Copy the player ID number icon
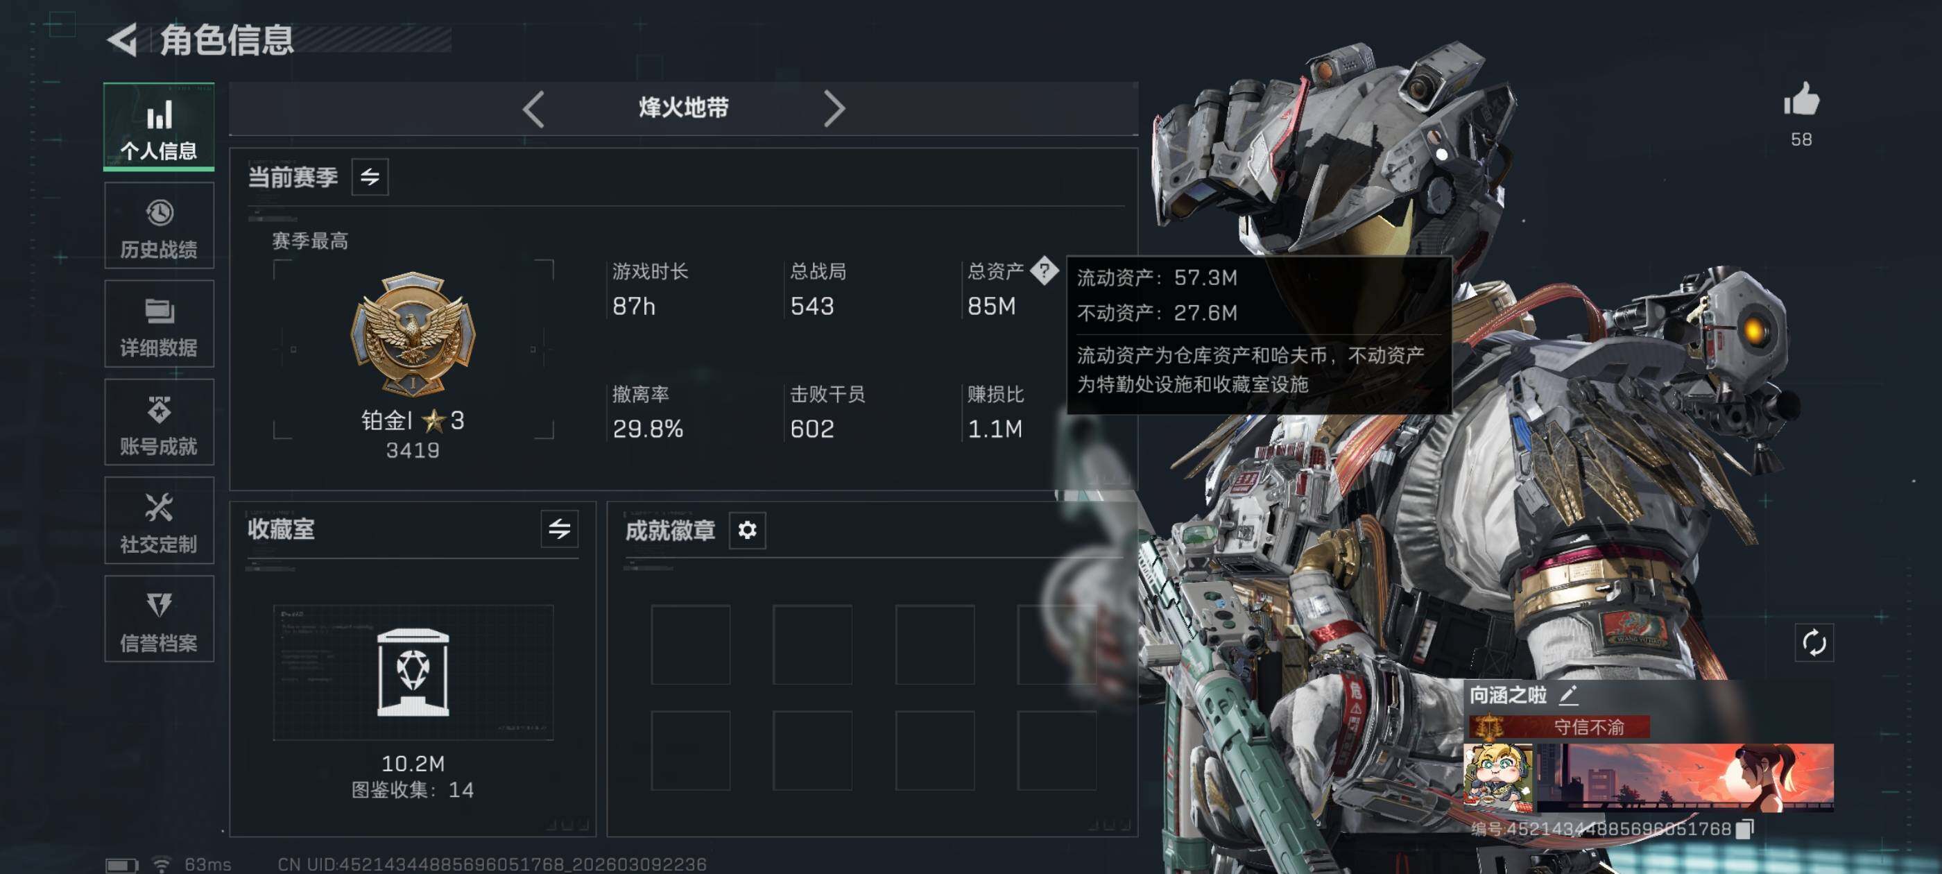 point(1744,829)
